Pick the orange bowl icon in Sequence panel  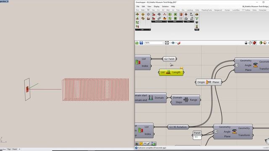point(164,18)
